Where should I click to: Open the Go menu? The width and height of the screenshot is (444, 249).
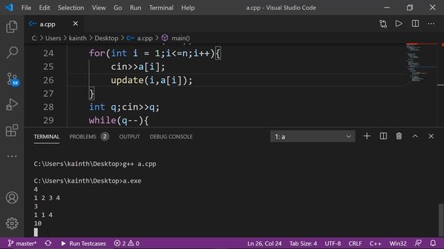point(117,8)
